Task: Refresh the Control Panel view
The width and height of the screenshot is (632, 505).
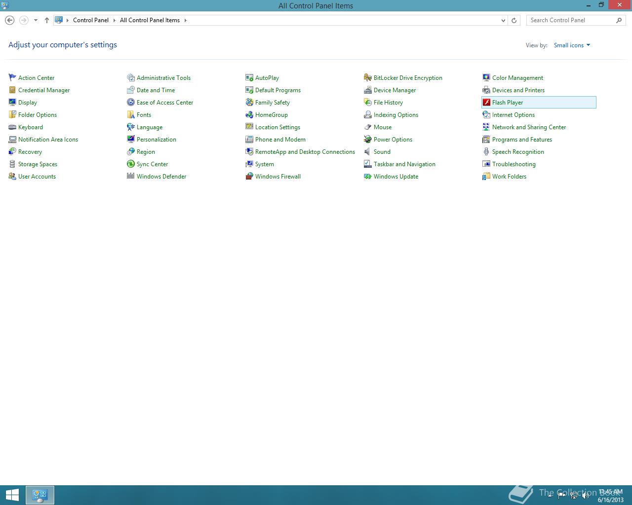Action: pyautogui.click(x=514, y=20)
